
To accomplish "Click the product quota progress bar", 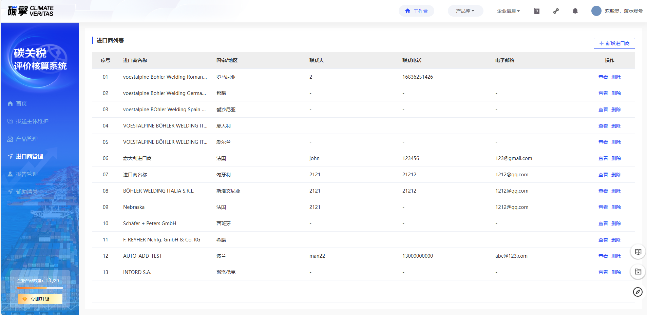I will coord(40,288).
